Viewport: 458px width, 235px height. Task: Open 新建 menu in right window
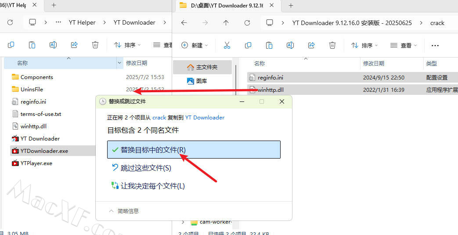point(195,45)
